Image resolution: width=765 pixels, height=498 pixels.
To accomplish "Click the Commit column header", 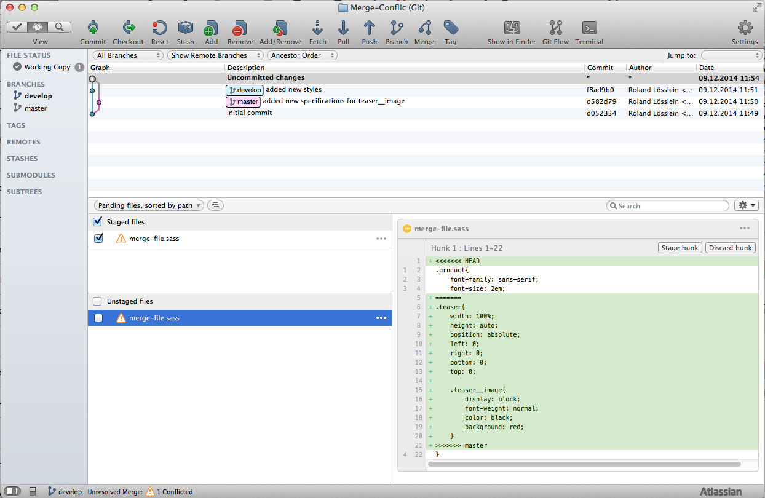I will 605,68.
